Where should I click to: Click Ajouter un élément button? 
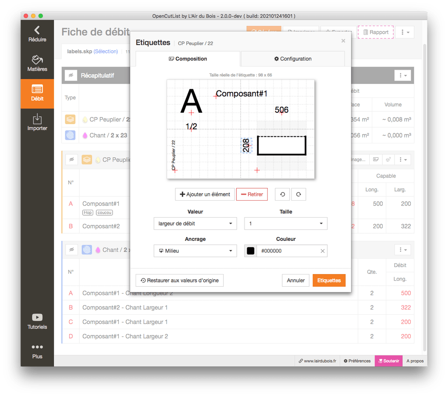pos(205,194)
